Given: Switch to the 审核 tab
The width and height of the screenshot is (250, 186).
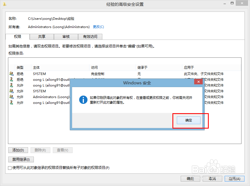Looking at the screenshot, I should [66, 37].
